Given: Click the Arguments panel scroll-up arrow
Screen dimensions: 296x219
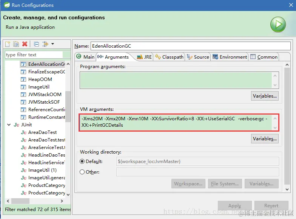Looking at the screenshot, I should 287,65.
